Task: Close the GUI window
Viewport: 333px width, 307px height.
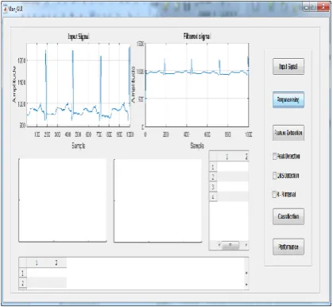Action: [x=323, y=7]
